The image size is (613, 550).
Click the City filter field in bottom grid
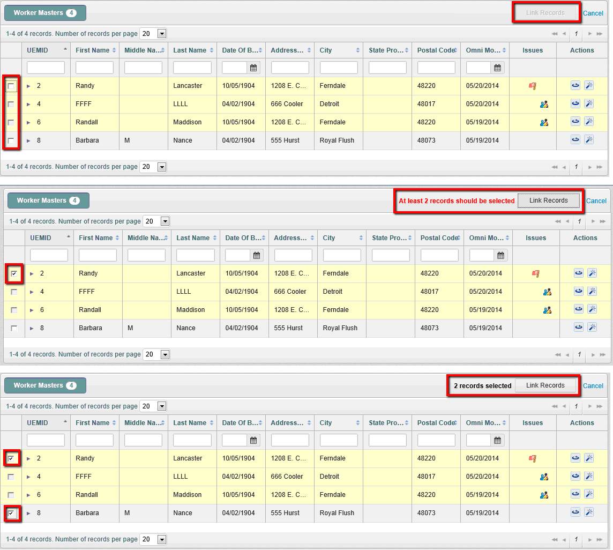[x=339, y=440]
